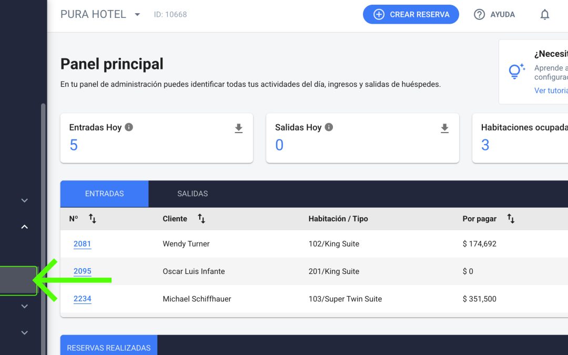Sort table by Nº column
This screenshot has height=355, width=568.
(x=93, y=218)
